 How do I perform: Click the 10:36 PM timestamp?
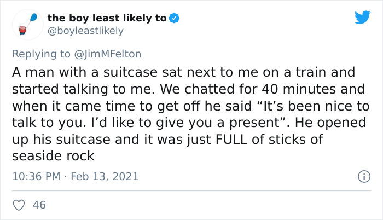click(x=36, y=176)
